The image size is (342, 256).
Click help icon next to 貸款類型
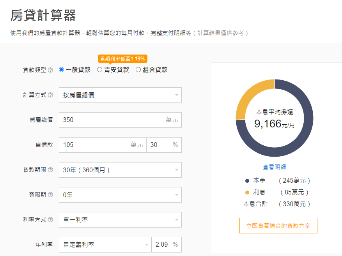(x=50, y=70)
